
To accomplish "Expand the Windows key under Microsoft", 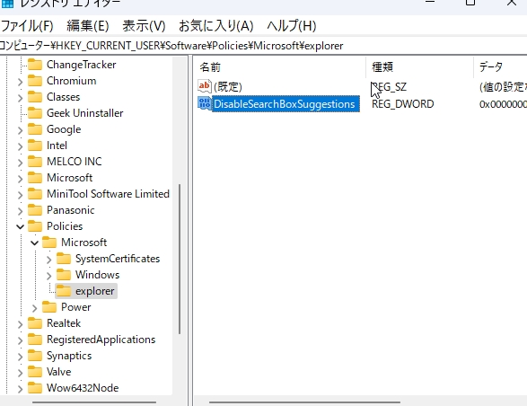I will 49,276.
